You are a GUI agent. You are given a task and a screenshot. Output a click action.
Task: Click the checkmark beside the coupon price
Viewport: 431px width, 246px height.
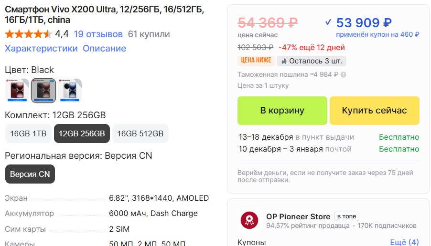(328, 22)
